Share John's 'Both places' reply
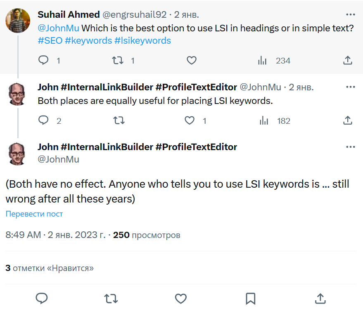 348,121
